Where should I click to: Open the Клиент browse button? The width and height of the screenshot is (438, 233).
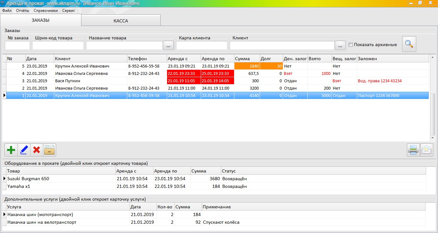pyautogui.click(x=340, y=46)
